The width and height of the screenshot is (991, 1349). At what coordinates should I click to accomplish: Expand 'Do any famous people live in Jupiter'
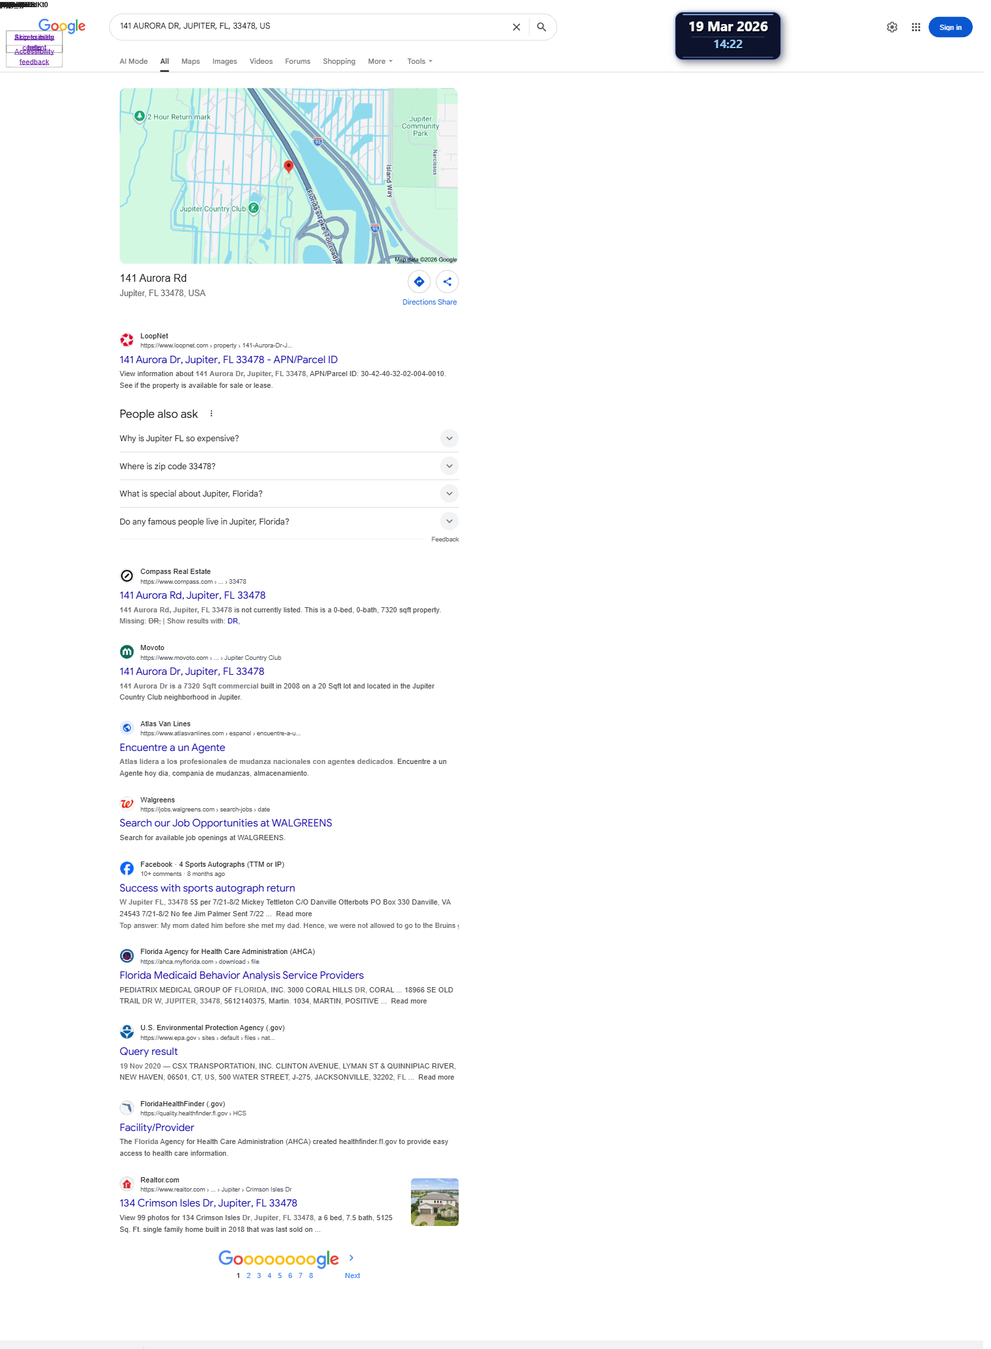pos(289,522)
